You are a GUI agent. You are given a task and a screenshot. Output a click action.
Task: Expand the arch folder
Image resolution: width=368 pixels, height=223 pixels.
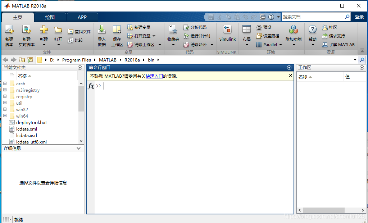pos(5,83)
